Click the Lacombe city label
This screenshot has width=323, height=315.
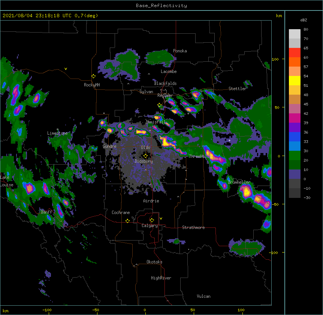(x=169, y=71)
